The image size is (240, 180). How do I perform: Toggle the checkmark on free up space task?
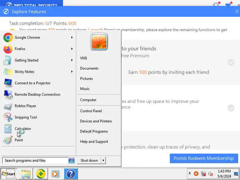tap(231, 108)
